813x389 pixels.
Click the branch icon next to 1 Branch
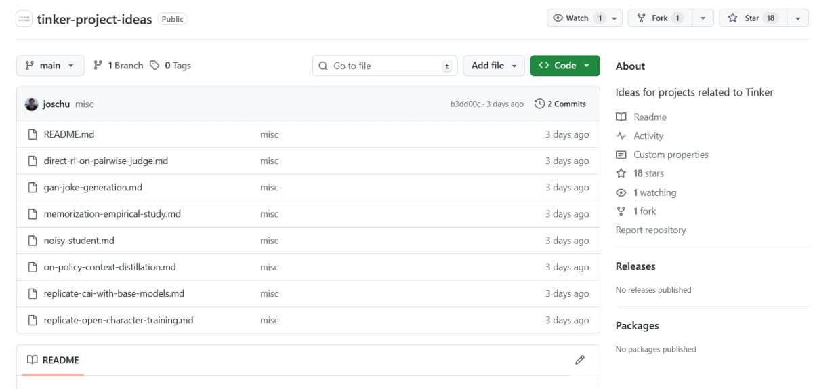click(98, 66)
